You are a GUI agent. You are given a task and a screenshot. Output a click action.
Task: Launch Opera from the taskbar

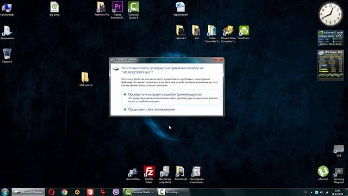[x=52, y=192]
